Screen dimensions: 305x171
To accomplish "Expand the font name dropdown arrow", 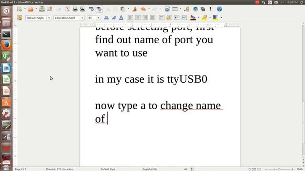I will pos(82,18).
